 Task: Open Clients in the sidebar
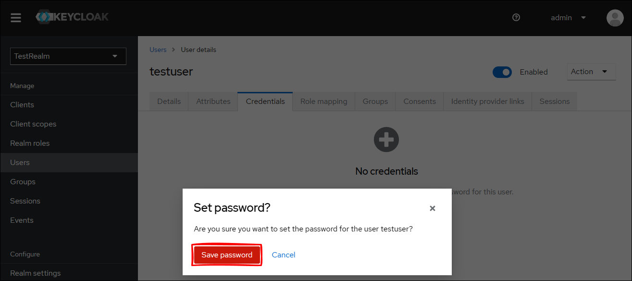[x=22, y=105]
